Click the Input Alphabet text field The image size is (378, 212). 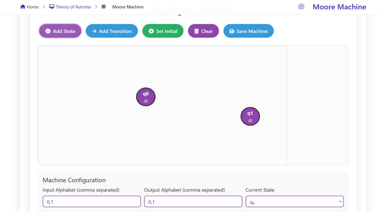[x=92, y=202]
